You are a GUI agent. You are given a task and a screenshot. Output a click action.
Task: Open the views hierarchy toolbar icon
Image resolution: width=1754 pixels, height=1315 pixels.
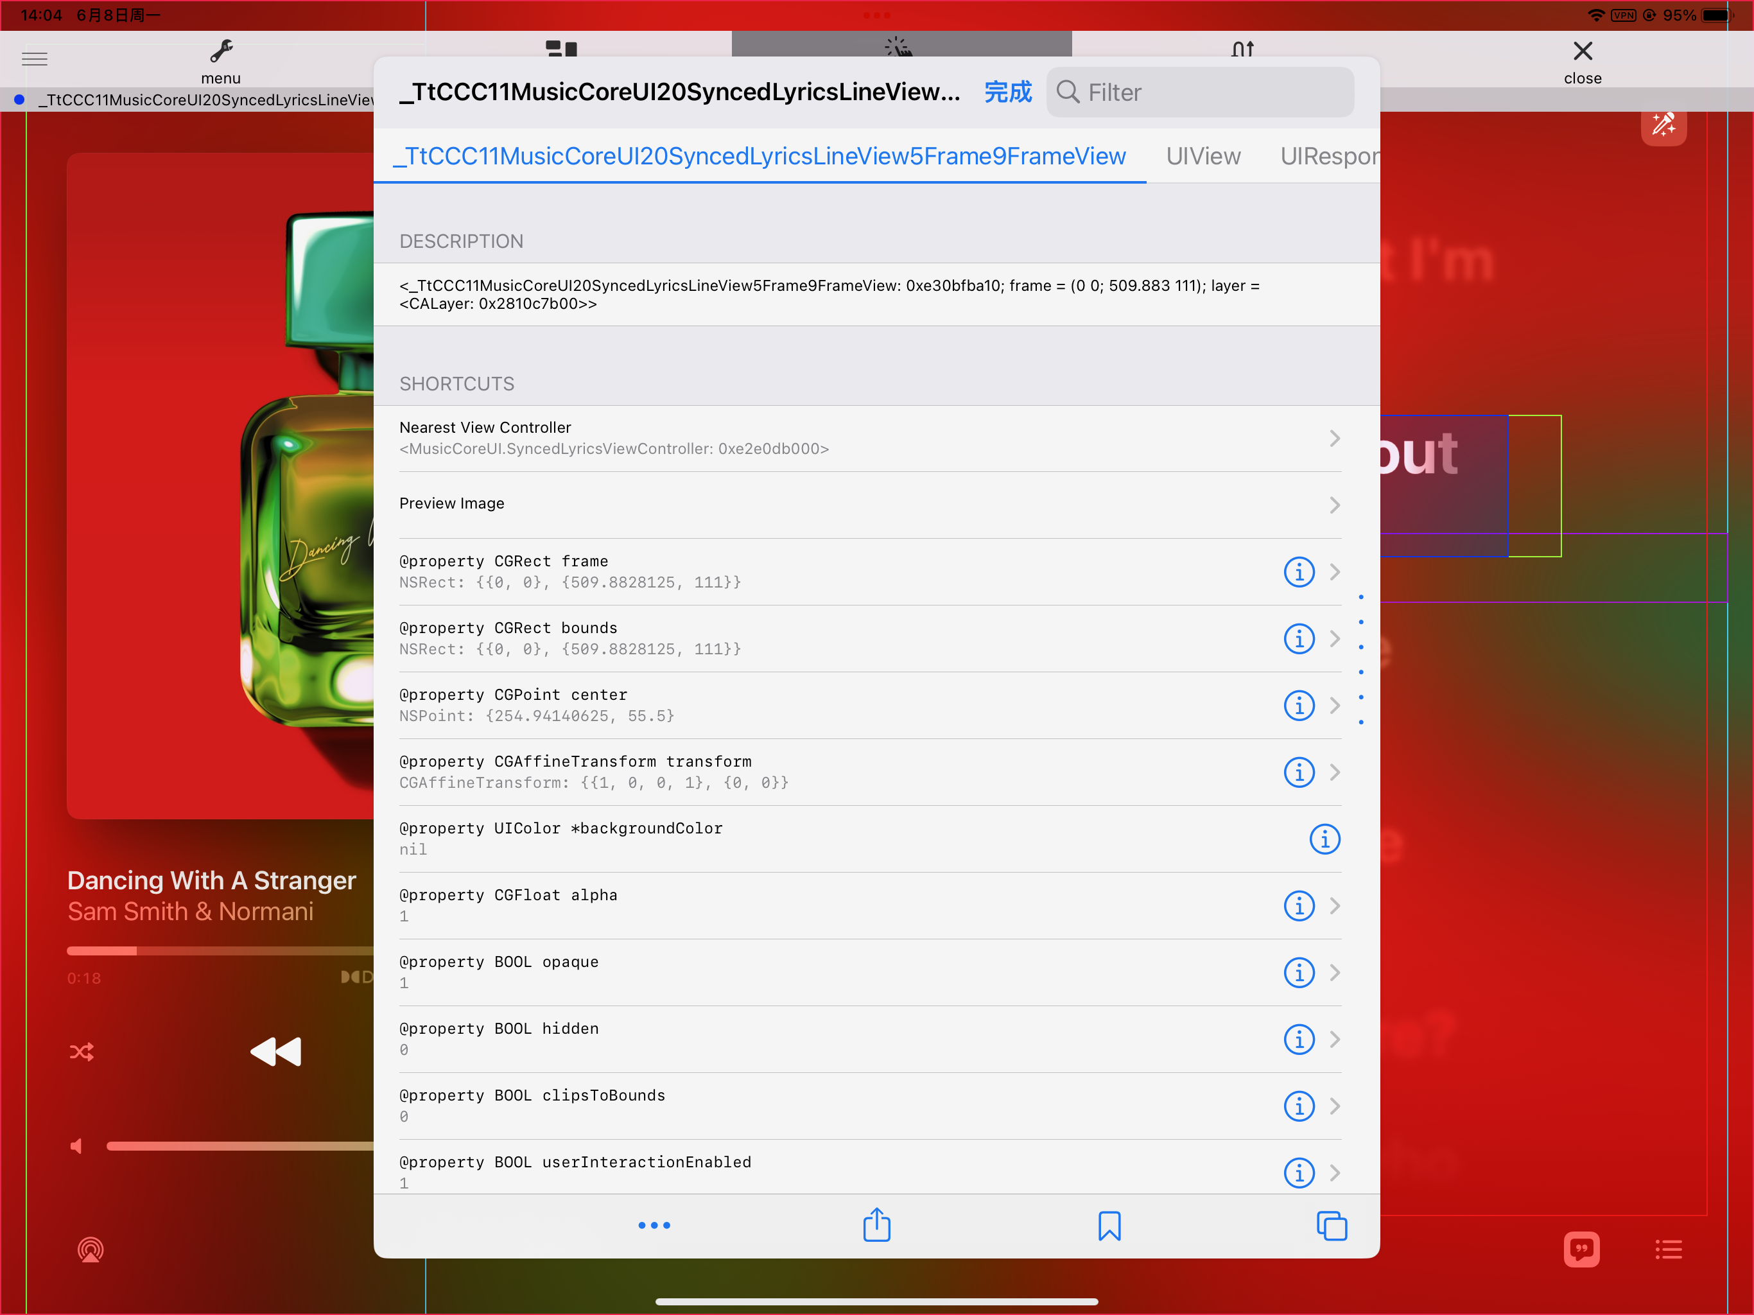pos(561,49)
